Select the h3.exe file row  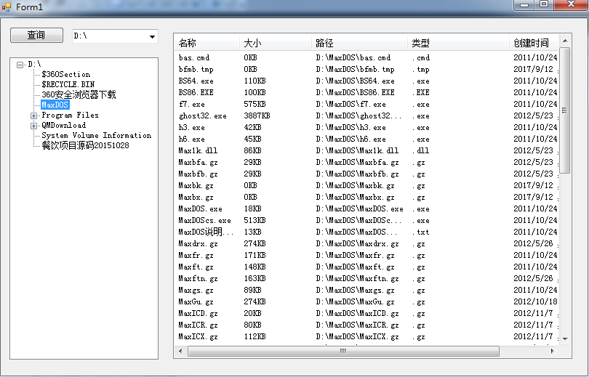[x=366, y=128]
